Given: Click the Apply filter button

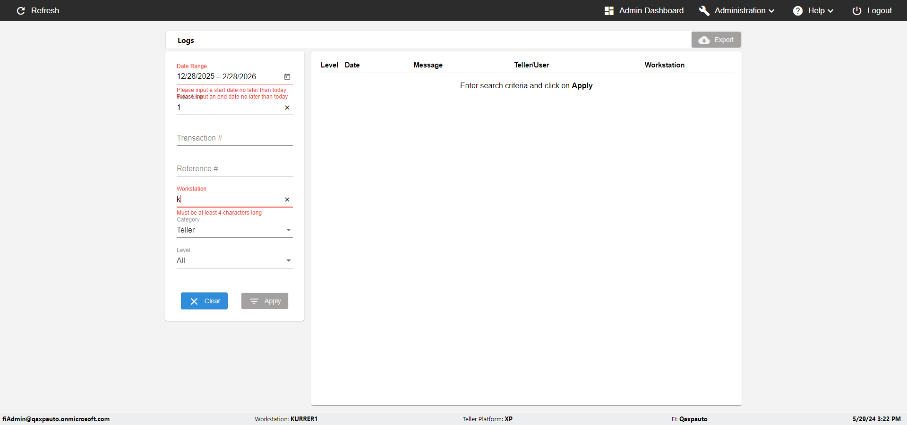Looking at the screenshot, I should [265, 301].
